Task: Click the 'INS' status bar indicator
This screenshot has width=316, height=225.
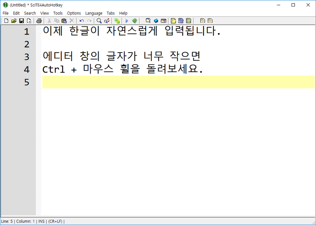Action: point(41,221)
